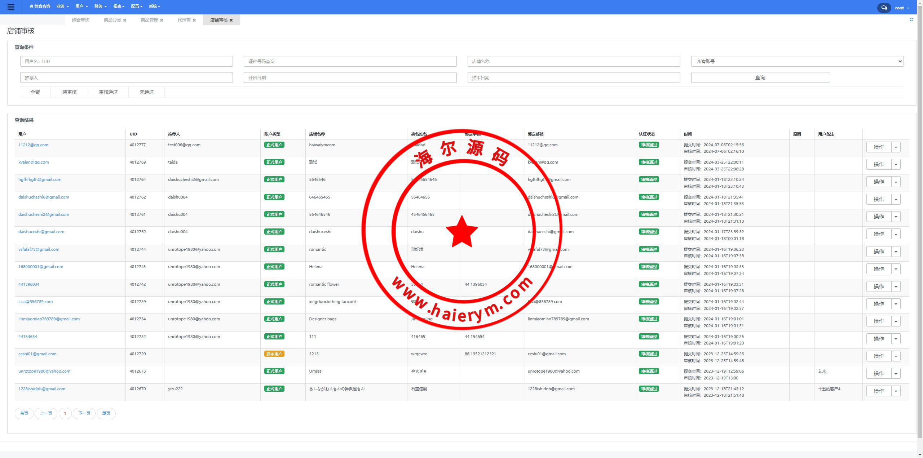Go to 首页 first page
The height and width of the screenshot is (458, 923).
24,413
